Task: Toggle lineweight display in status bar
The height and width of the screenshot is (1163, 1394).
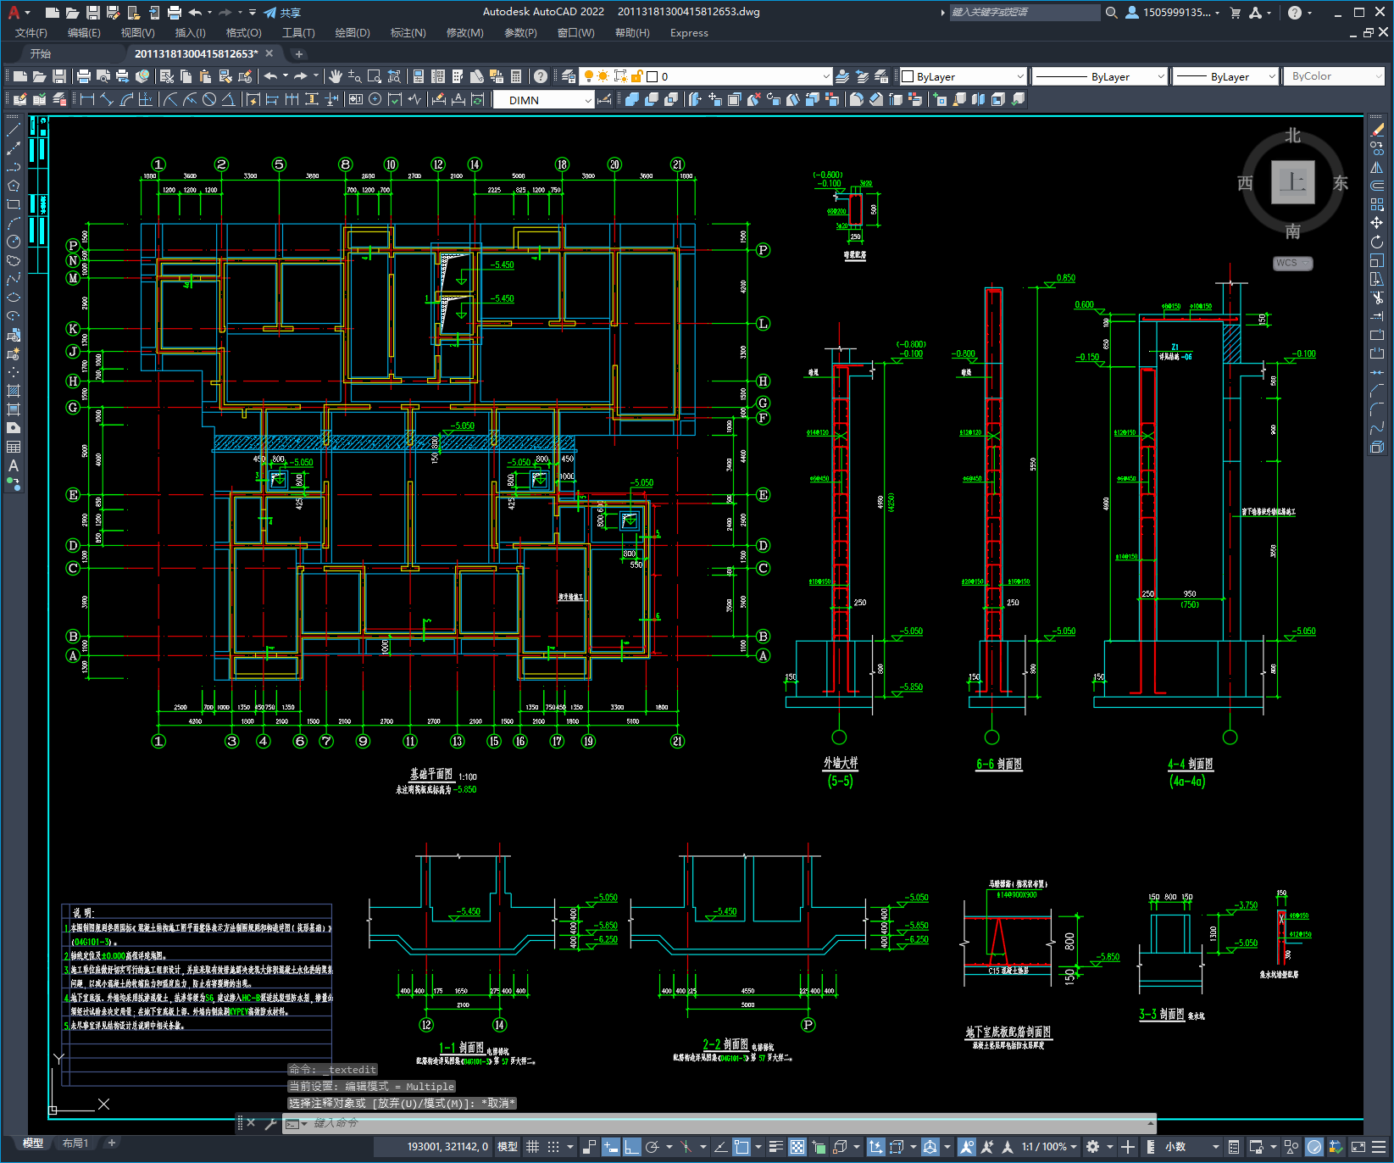Action: [x=775, y=1147]
